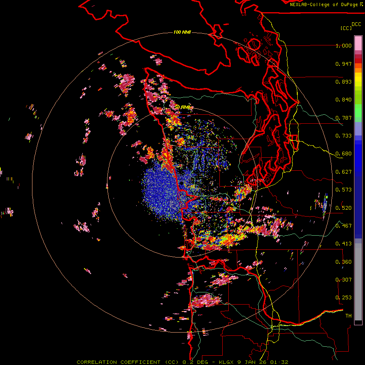365x365 pixels.
Task: Click the 01:32 timestamp
Action: [279, 362]
